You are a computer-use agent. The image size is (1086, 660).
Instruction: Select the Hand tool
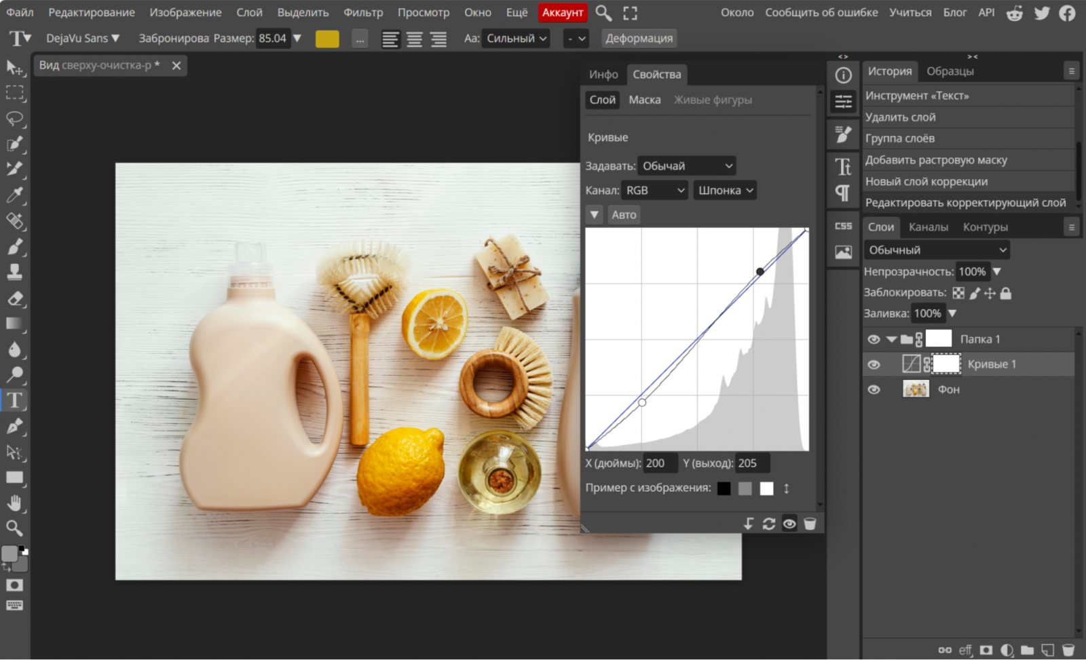(x=15, y=503)
